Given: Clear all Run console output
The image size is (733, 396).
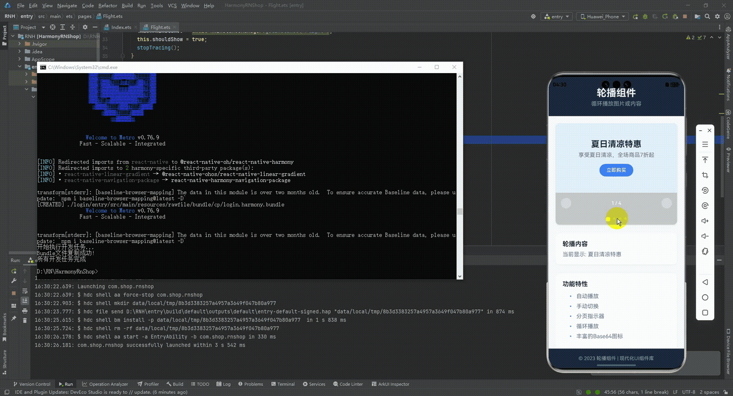Looking at the screenshot, I should tap(25, 320).
